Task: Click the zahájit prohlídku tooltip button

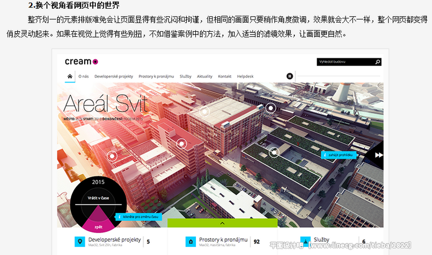Action: point(339,155)
